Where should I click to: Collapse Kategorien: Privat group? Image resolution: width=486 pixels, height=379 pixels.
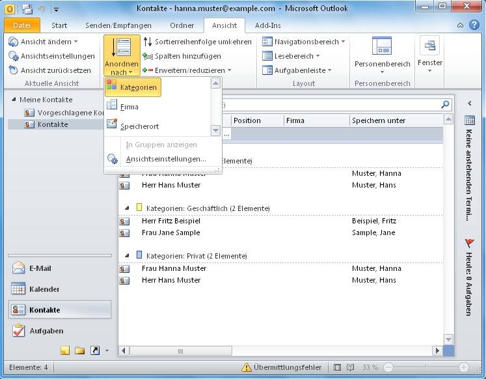(x=127, y=255)
